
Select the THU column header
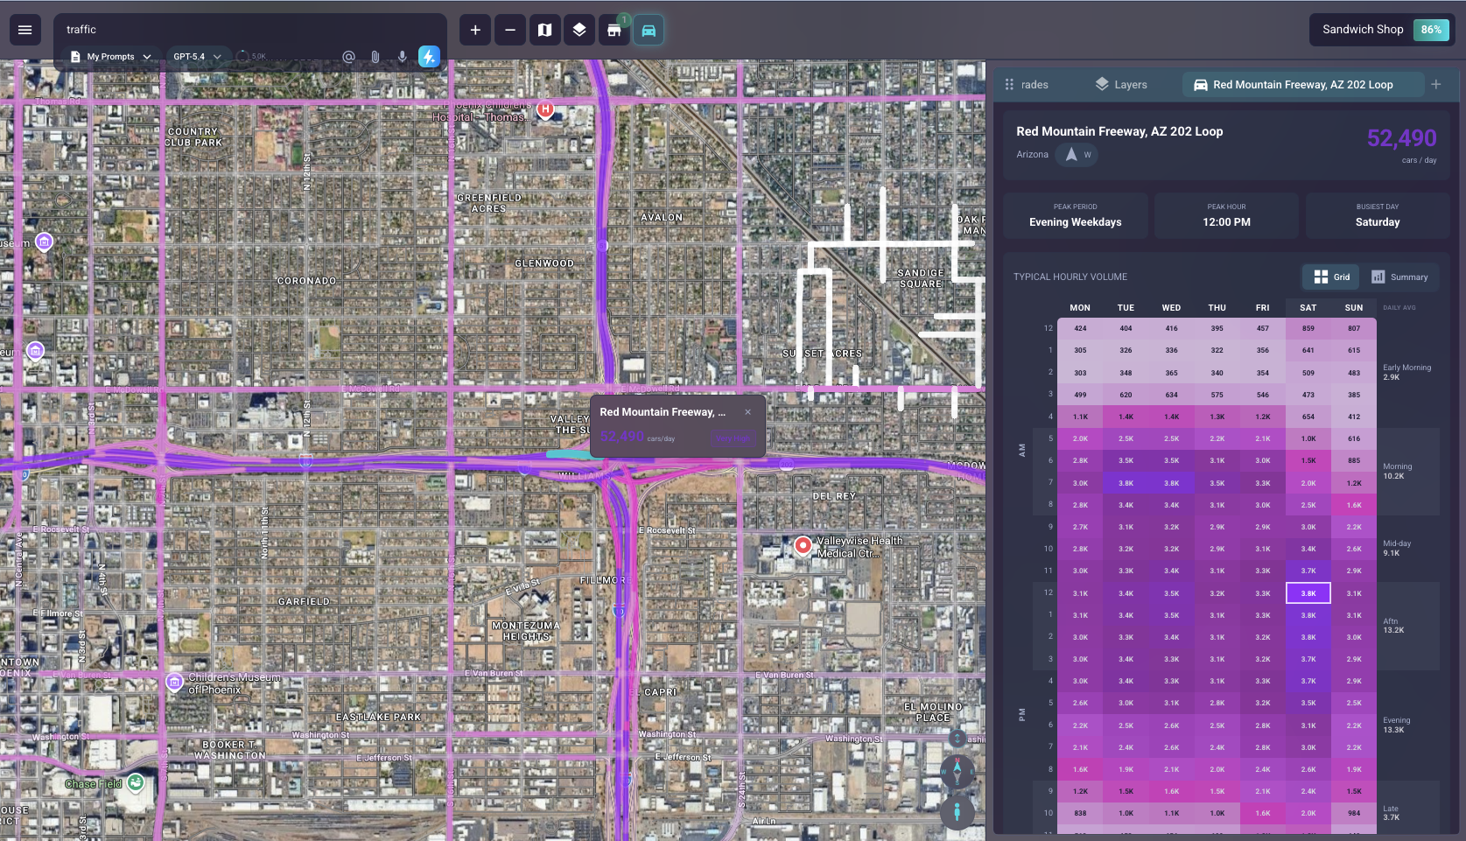click(1217, 308)
